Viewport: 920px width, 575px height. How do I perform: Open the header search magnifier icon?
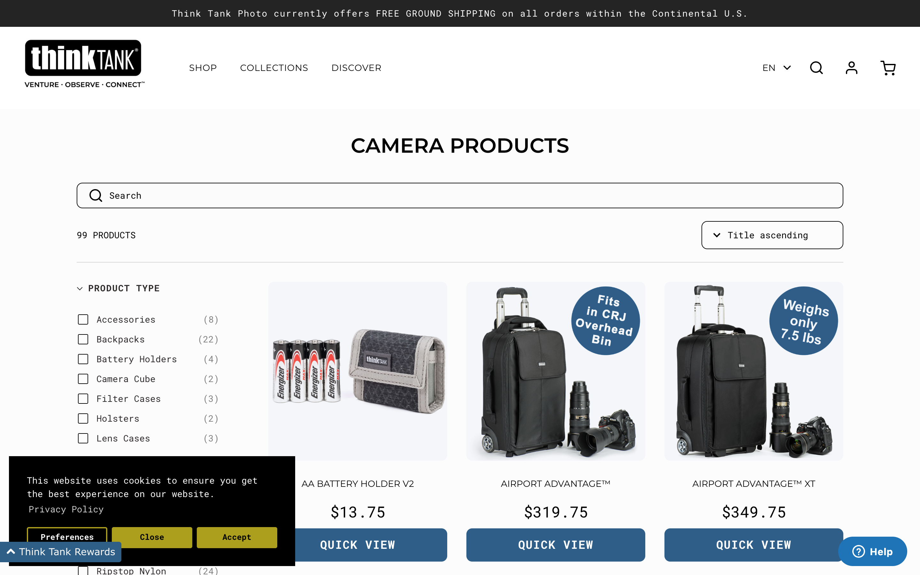(816, 68)
